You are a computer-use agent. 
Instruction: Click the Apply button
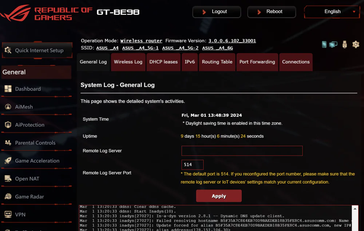pyautogui.click(x=219, y=196)
